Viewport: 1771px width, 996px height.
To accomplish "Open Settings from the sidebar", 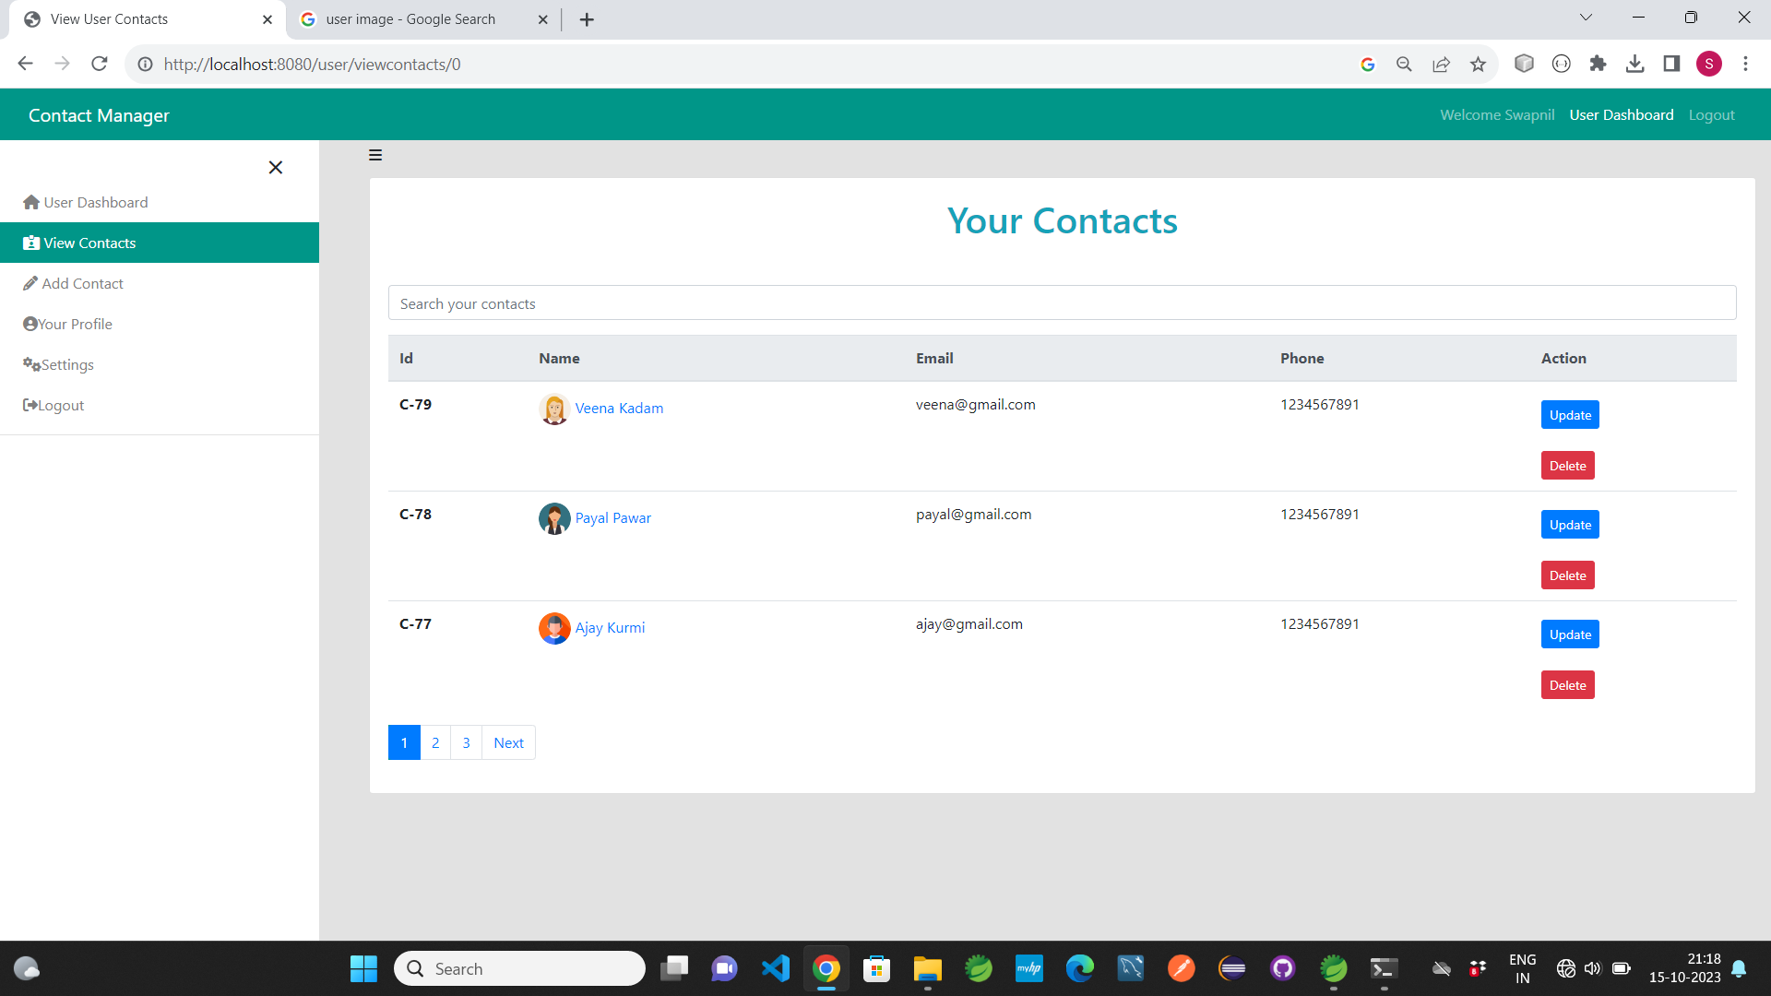I will [x=67, y=364].
